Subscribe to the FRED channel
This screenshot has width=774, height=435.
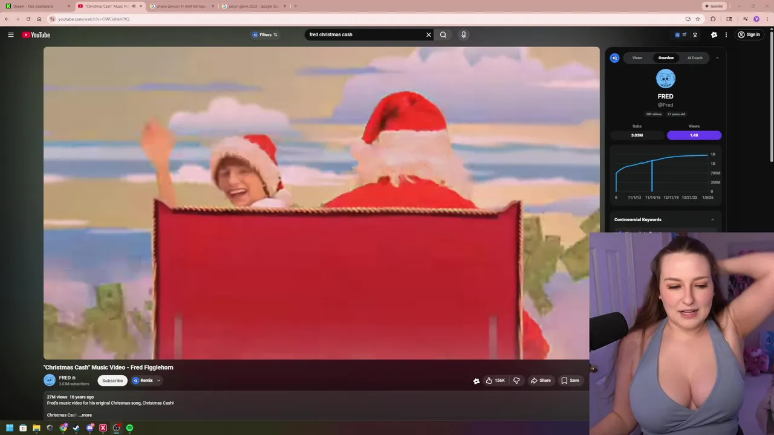[112, 381]
